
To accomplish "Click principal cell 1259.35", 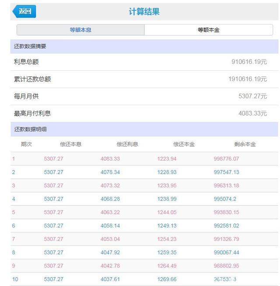I will [x=167, y=252].
